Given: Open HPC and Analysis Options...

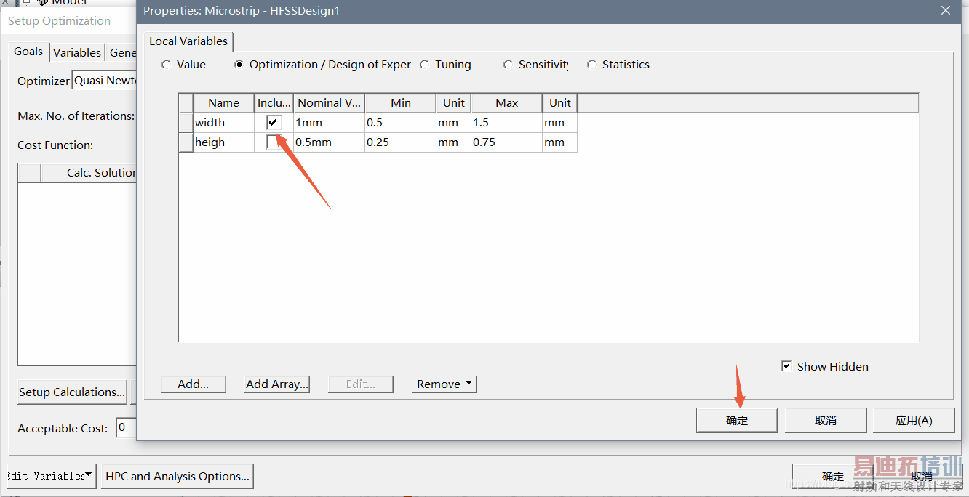Looking at the screenshot, I should [x=178, y=476].
